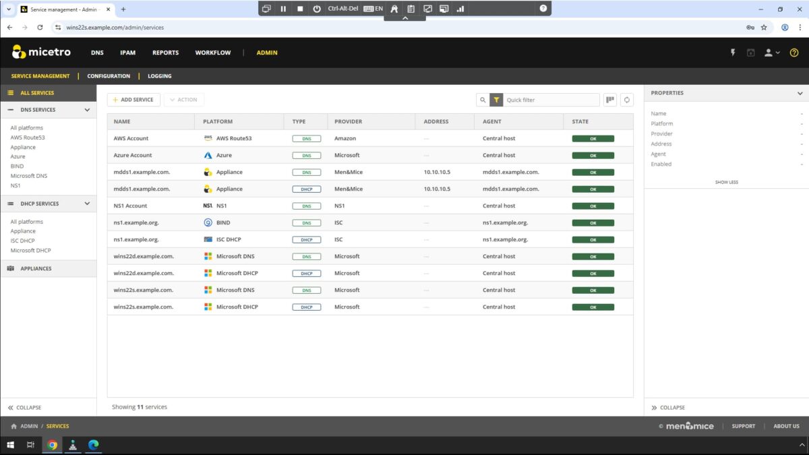
Task: Click the camera snapshot icon in the top header
Action: pos(750,52)
